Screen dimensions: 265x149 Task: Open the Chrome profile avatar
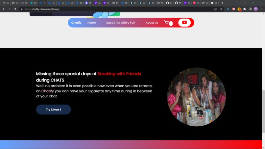tap(256, 9)
